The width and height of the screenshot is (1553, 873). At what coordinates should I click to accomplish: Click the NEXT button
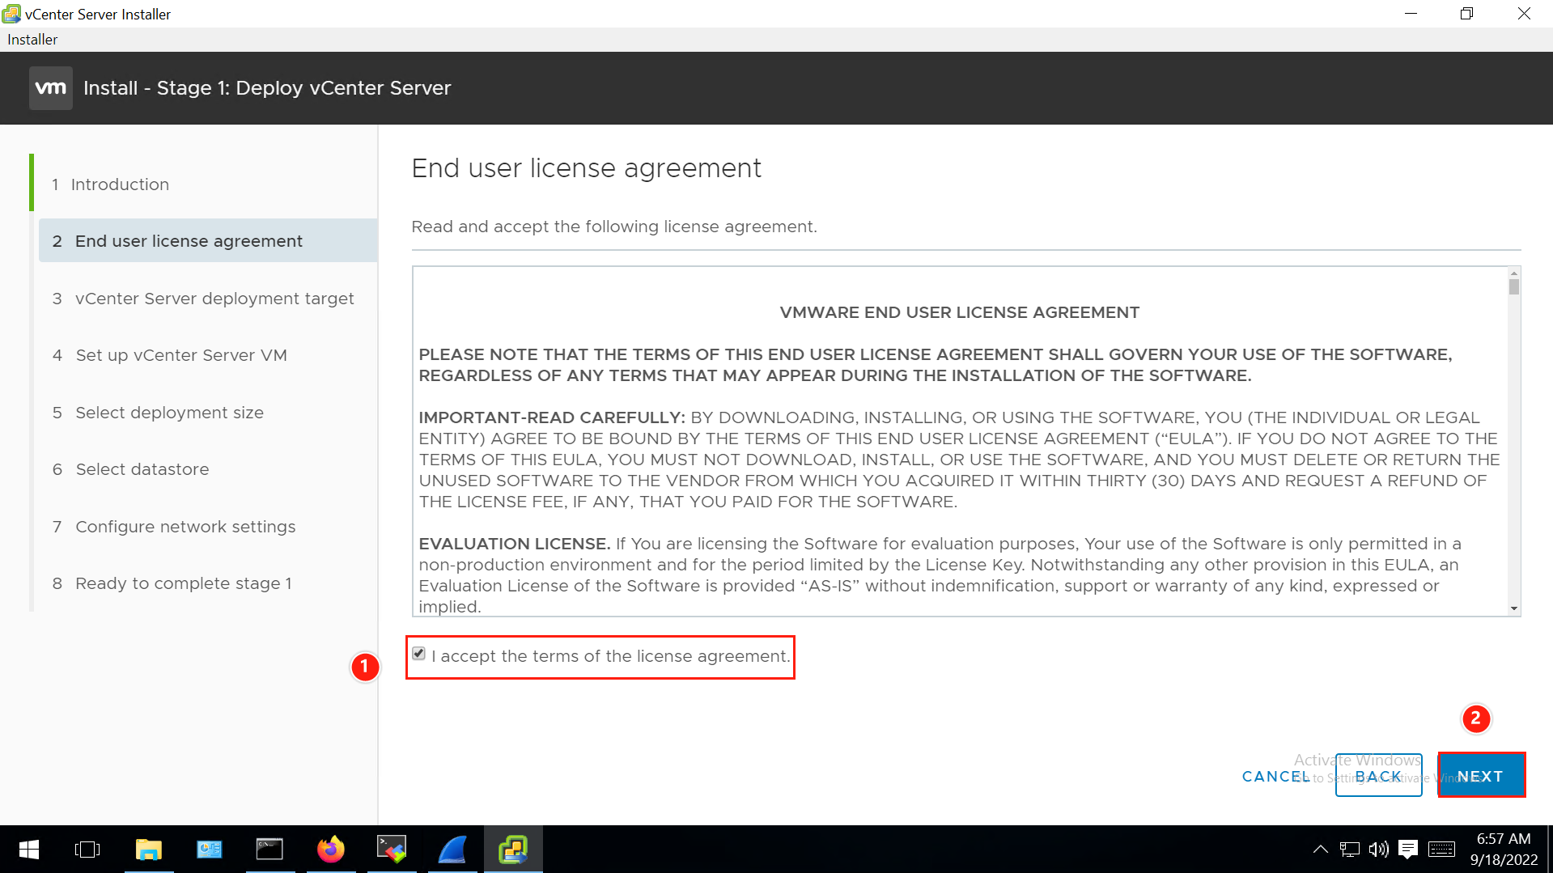click(x=1481, y=776)
